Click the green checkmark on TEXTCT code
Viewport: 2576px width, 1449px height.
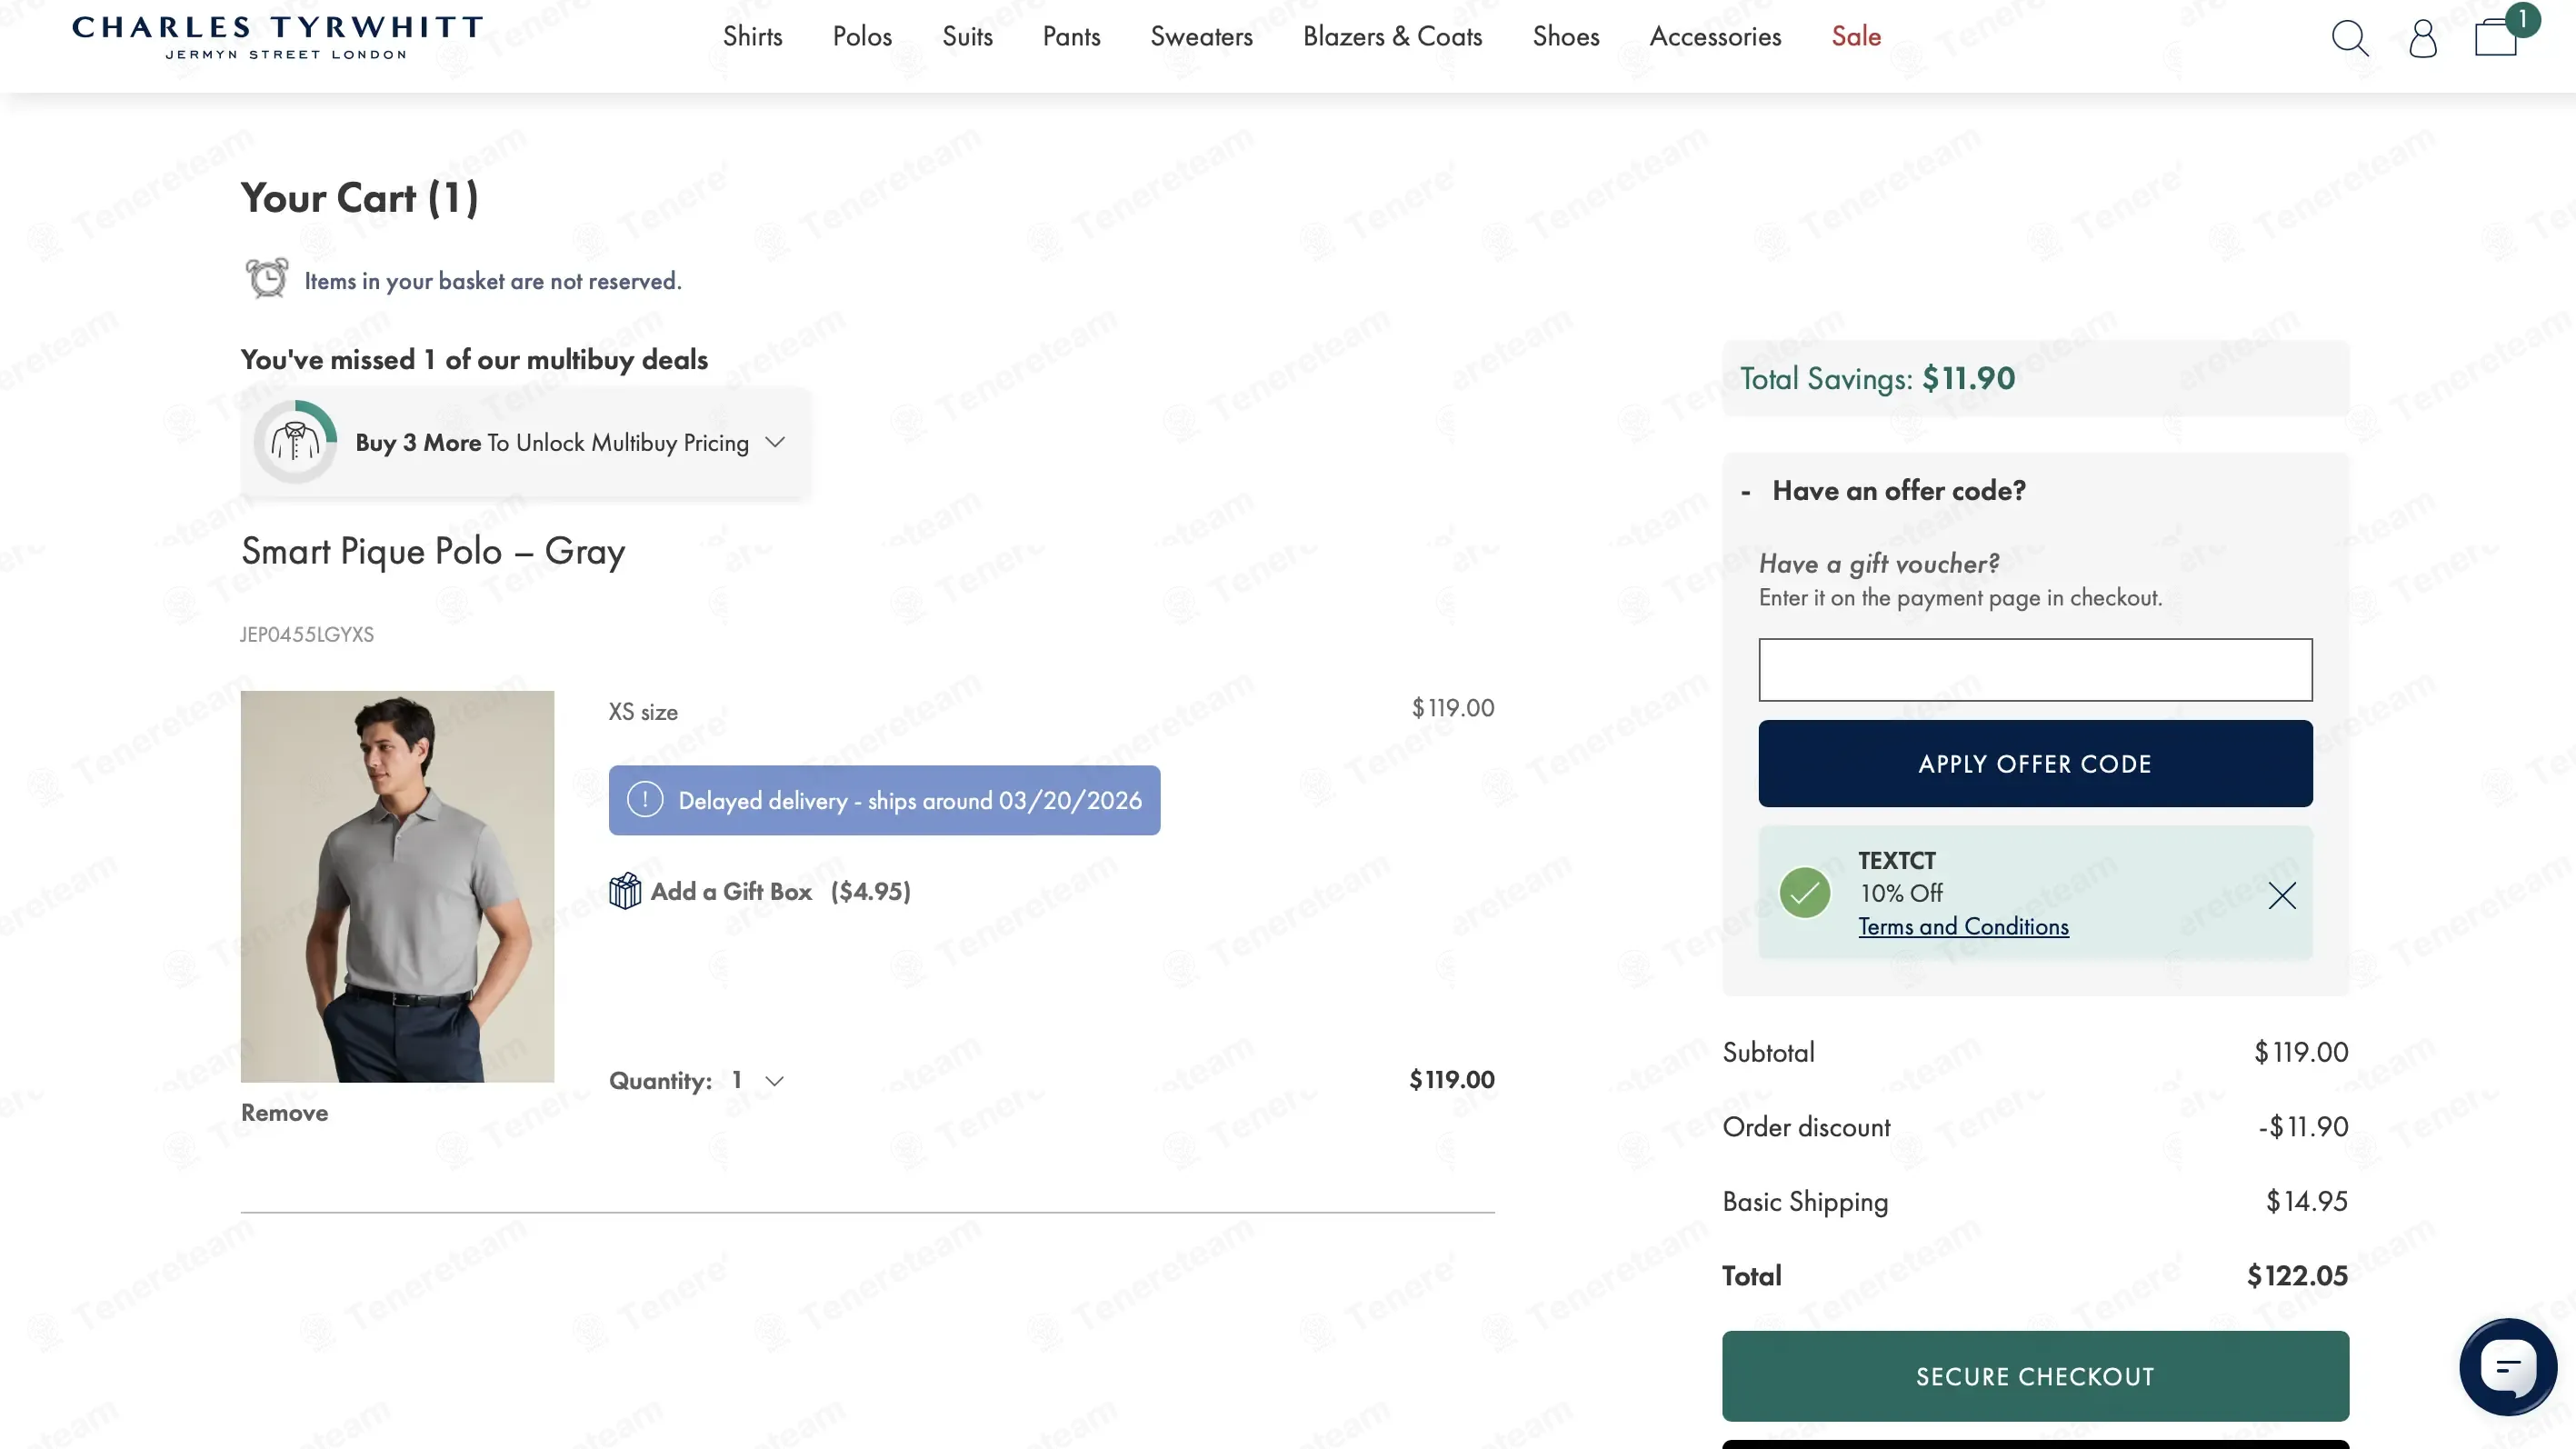[x=1804, y=892]
